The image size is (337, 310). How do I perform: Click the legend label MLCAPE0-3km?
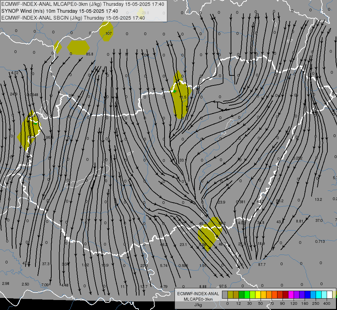198,299
